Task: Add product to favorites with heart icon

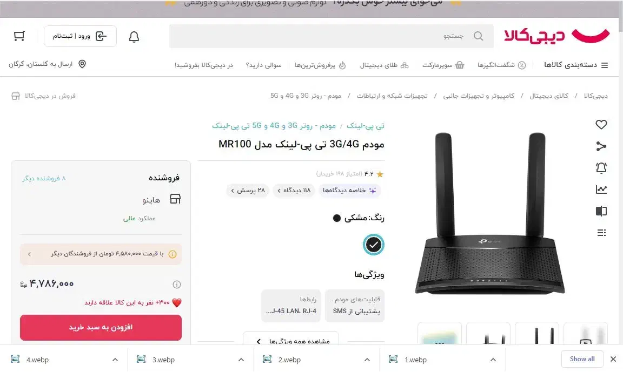Action: 601,125
